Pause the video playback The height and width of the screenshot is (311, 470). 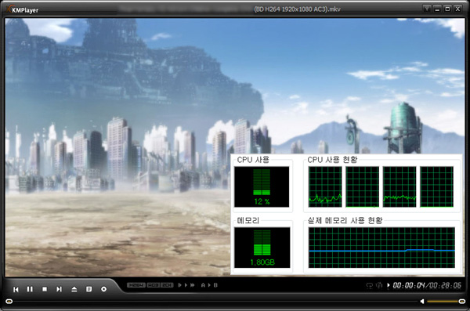coord(30,289)
